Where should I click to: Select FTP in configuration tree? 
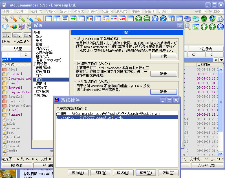point(39,76)
